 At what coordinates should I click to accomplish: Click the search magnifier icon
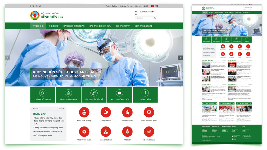155,18
